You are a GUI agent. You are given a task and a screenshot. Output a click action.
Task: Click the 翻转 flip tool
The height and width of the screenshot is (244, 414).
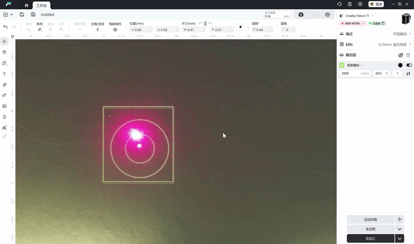[50, 27]
